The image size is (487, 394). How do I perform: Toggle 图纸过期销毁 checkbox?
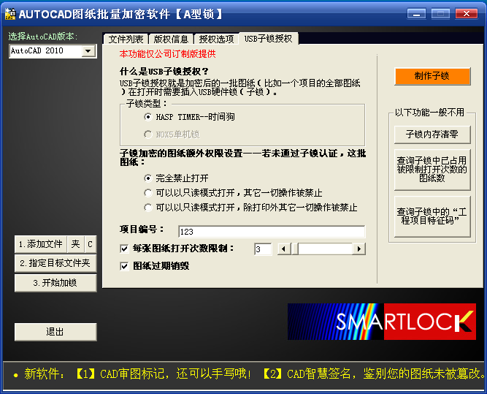(124, 266)
